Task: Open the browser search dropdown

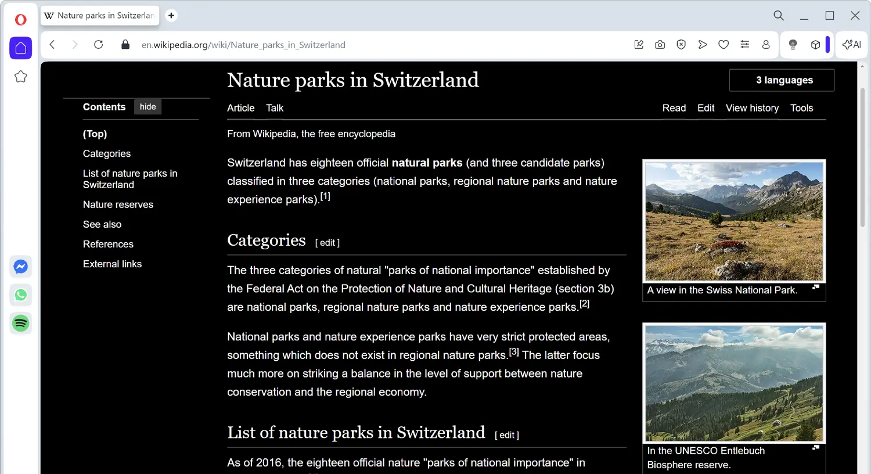Action: pos(778,16)
